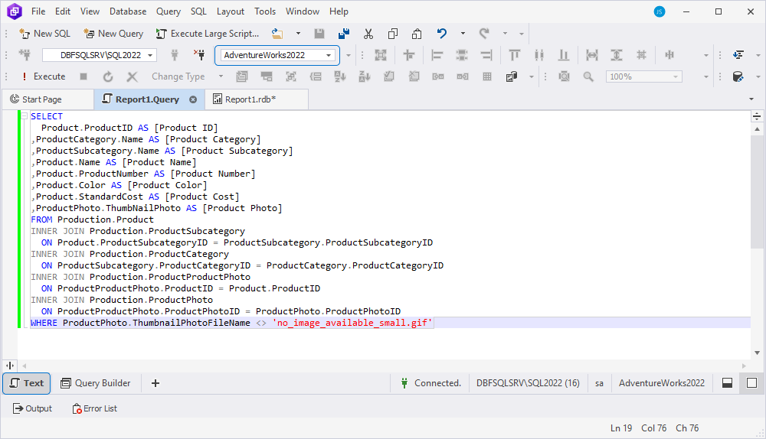The width and height of the screenshot is (766, 439).
Task: Click the Sort A-Z ascending icon
Action: (340, 76)
